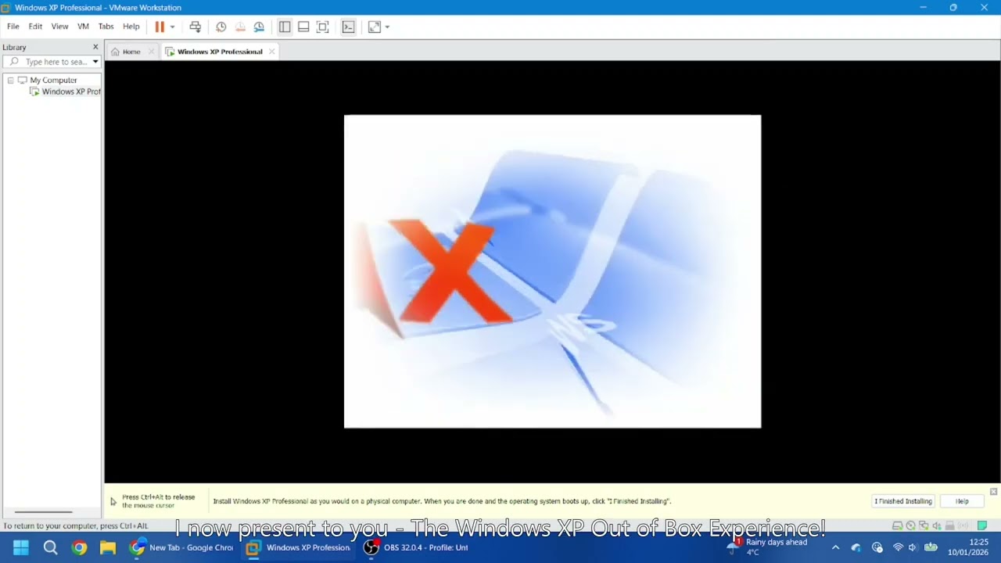Viewport: 1001px width, 563px height.
Task: Click the console view toolbar icon
Action: point(349,27)
